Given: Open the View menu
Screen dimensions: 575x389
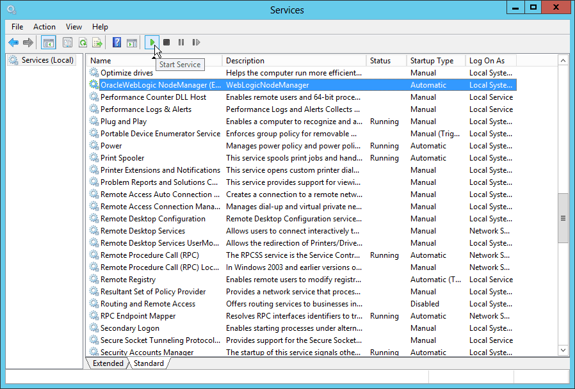Looking at the screenshot, I should pos(74,27).
